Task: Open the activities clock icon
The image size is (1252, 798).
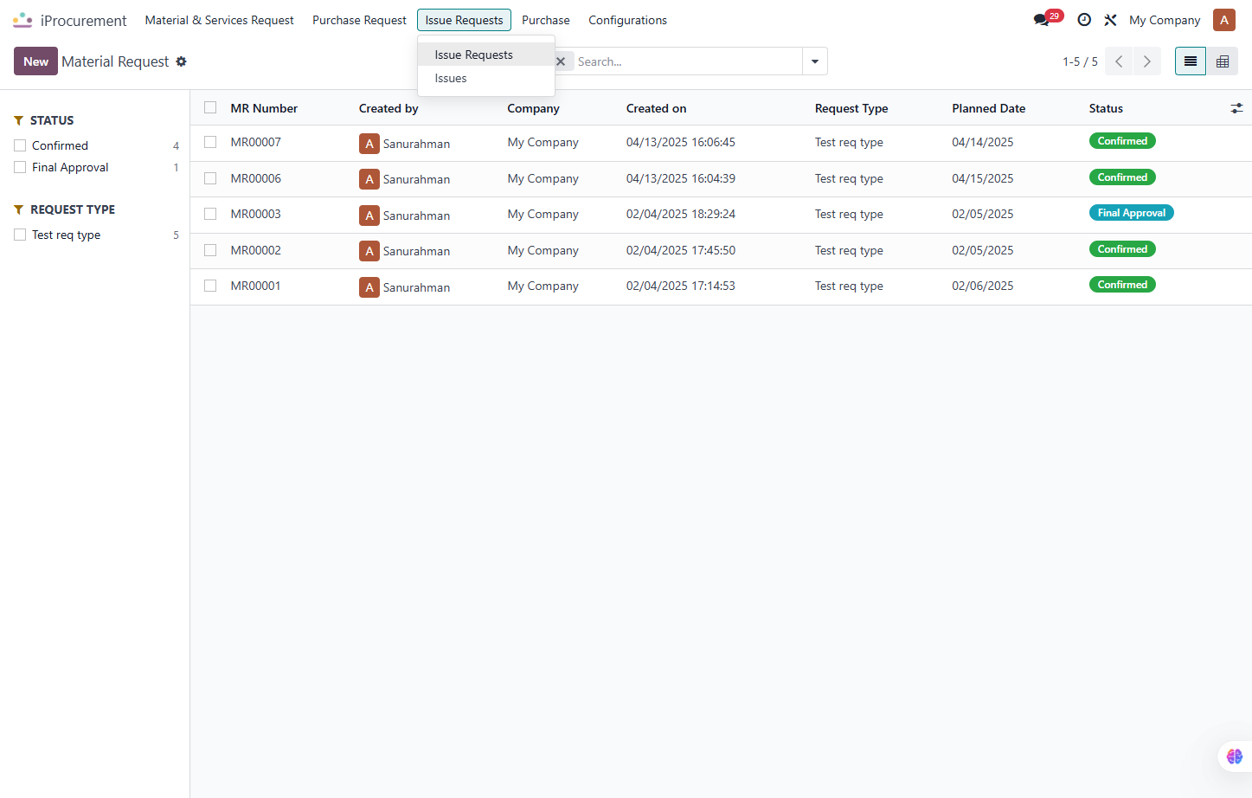Action: click(x=1084, y=20)
